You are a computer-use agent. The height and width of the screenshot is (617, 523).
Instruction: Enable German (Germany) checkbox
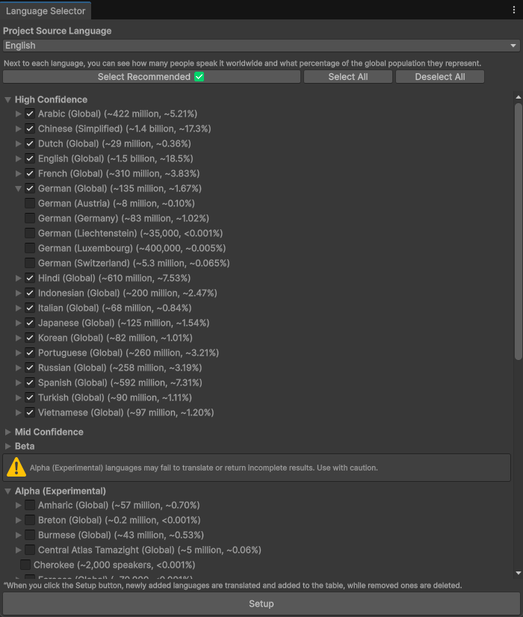pyautogui.click(x=29, y=218)
